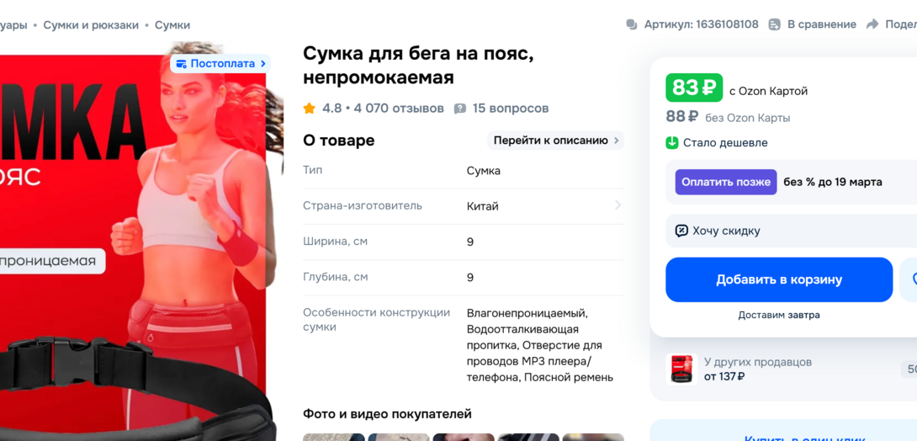
Task: Add product with Добавить в корзину button
Action: 779,279
